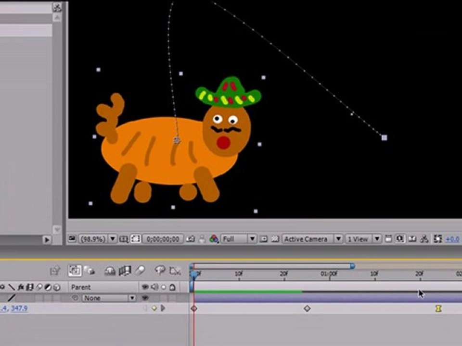Click the open-in-editor icon in timeline header
The image size is (462, 346).
(55, 271)
